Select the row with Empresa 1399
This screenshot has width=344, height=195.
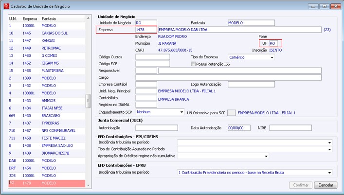tap(47, 78)
